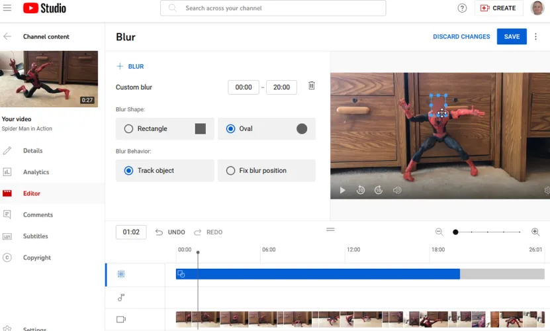Go to Subtitles in the sidebar
Viewport: 550px width, 331px height.
[35, 236]
